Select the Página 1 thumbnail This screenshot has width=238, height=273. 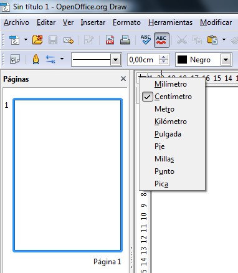click(x=67, y=175)
